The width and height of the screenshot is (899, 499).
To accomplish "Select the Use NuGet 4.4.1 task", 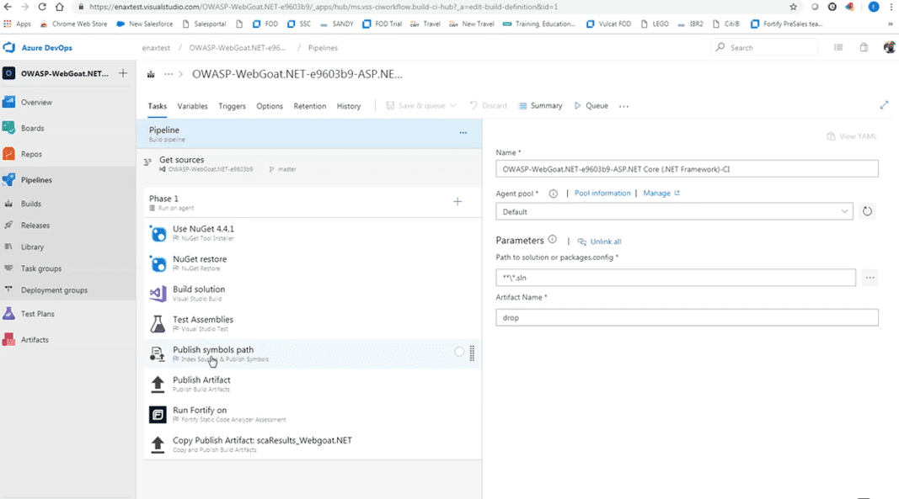I will [x=313, y=233].
